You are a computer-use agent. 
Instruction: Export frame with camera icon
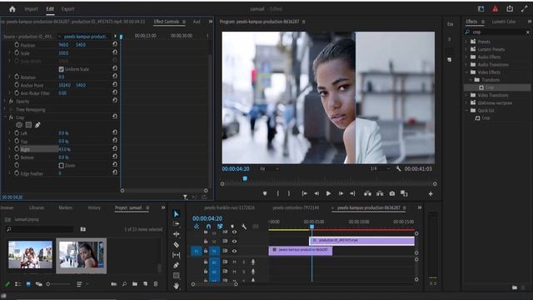coord(392,193)
